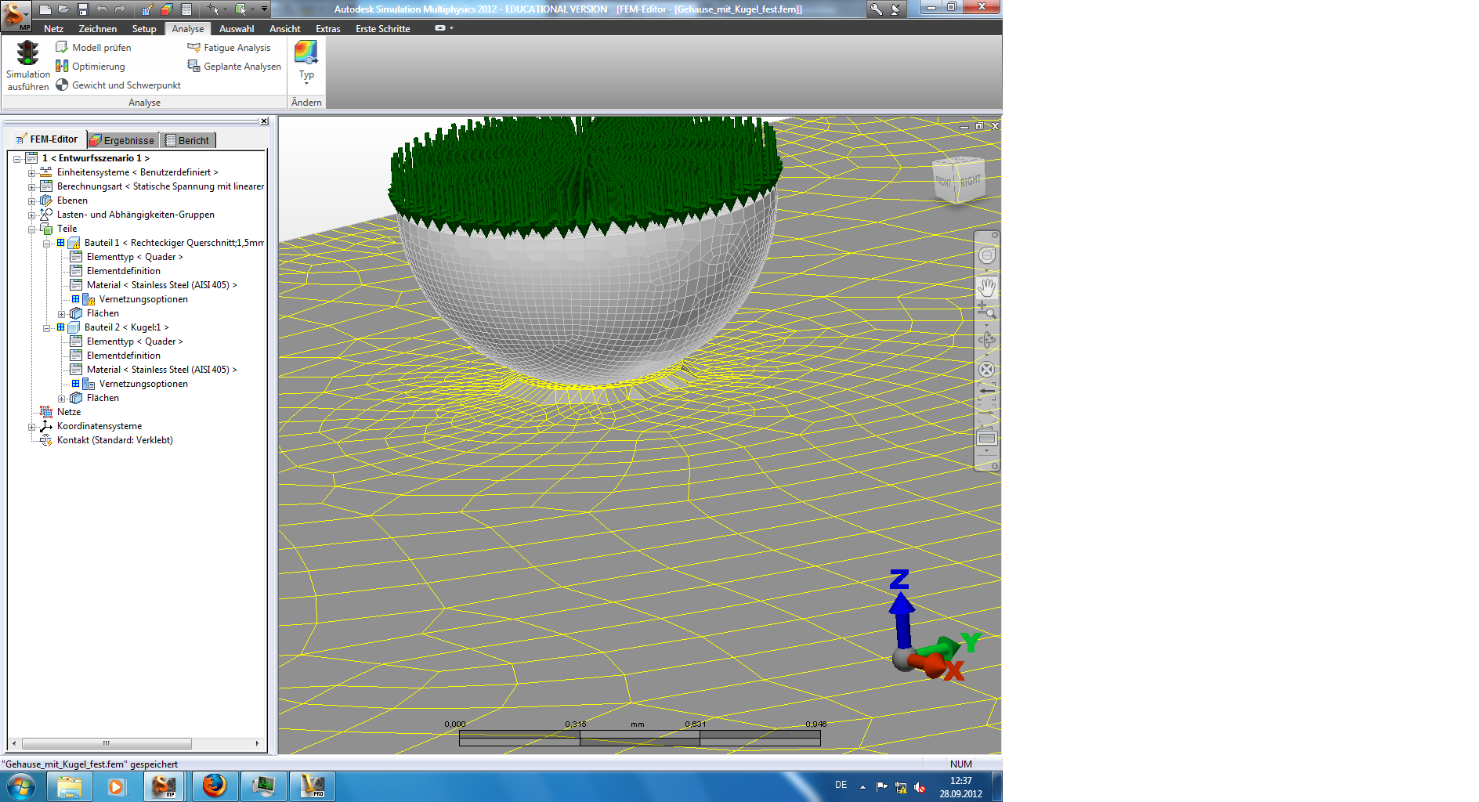This screenshot has width=1479, height=802.
Task: Click the center circle-X navigation icon
Action: click(x=987, y=369)
